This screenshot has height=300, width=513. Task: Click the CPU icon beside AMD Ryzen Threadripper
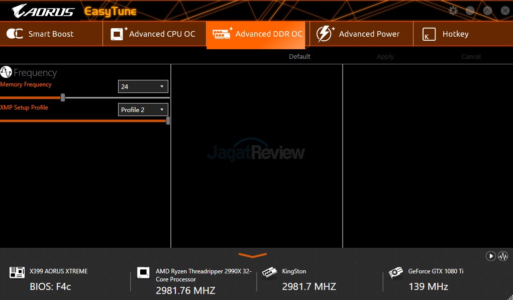[143, 272]
